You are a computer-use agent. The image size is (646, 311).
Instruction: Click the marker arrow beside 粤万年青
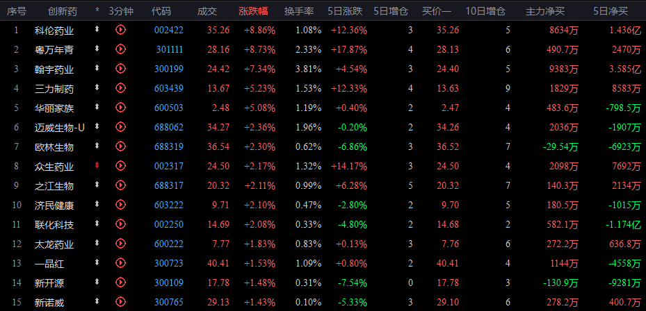97,49
